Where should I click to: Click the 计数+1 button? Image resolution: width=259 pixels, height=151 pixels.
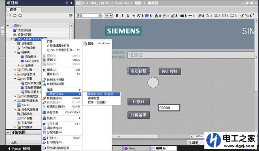point(138,102)
